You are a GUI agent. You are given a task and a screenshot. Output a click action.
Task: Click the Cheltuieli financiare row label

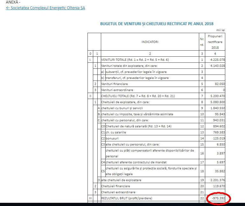click(x=115, y=186)
